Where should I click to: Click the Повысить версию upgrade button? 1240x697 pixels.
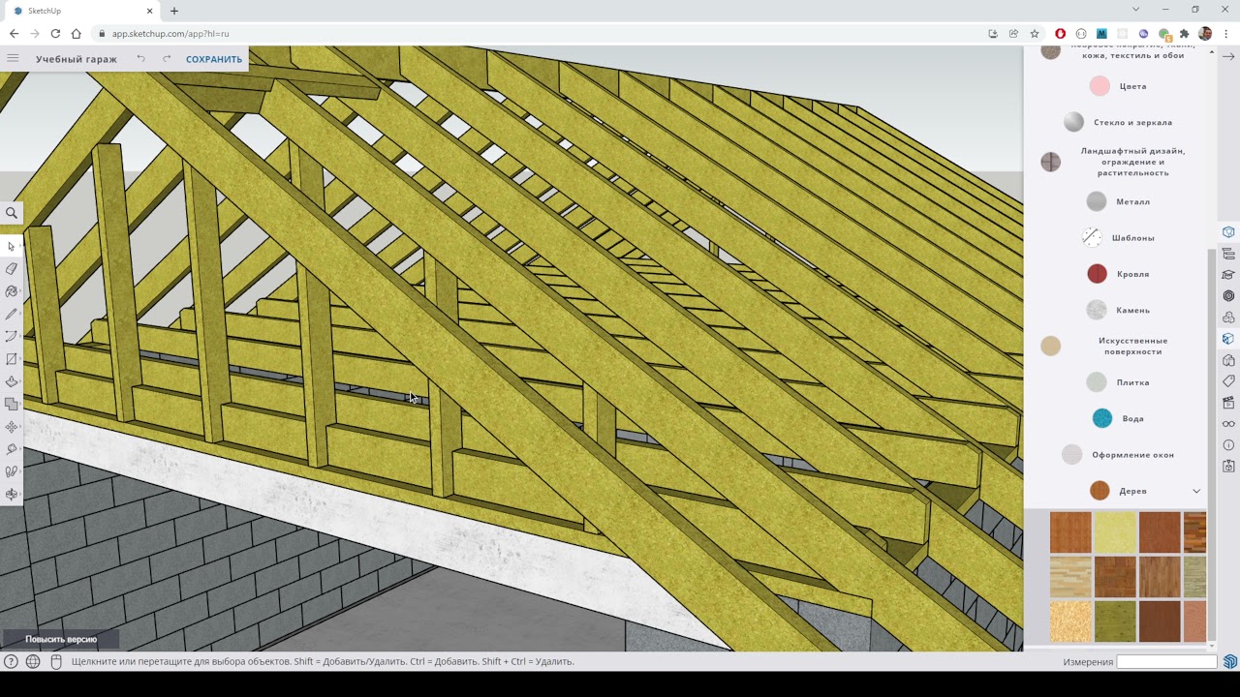(x=61, y=639)
